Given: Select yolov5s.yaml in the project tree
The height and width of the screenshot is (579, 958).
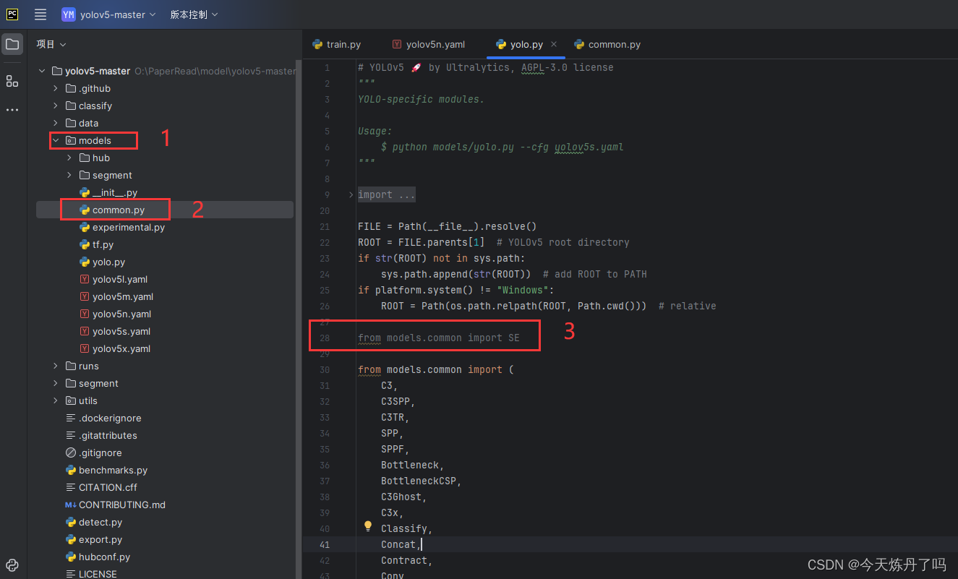Looking at the screenshot, I should [115, 331].
